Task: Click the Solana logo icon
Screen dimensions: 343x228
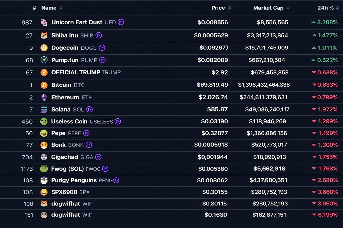Action: (44, 109)
